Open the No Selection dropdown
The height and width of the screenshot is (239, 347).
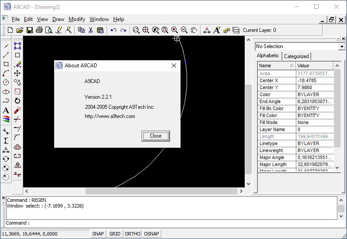[342, 46]
